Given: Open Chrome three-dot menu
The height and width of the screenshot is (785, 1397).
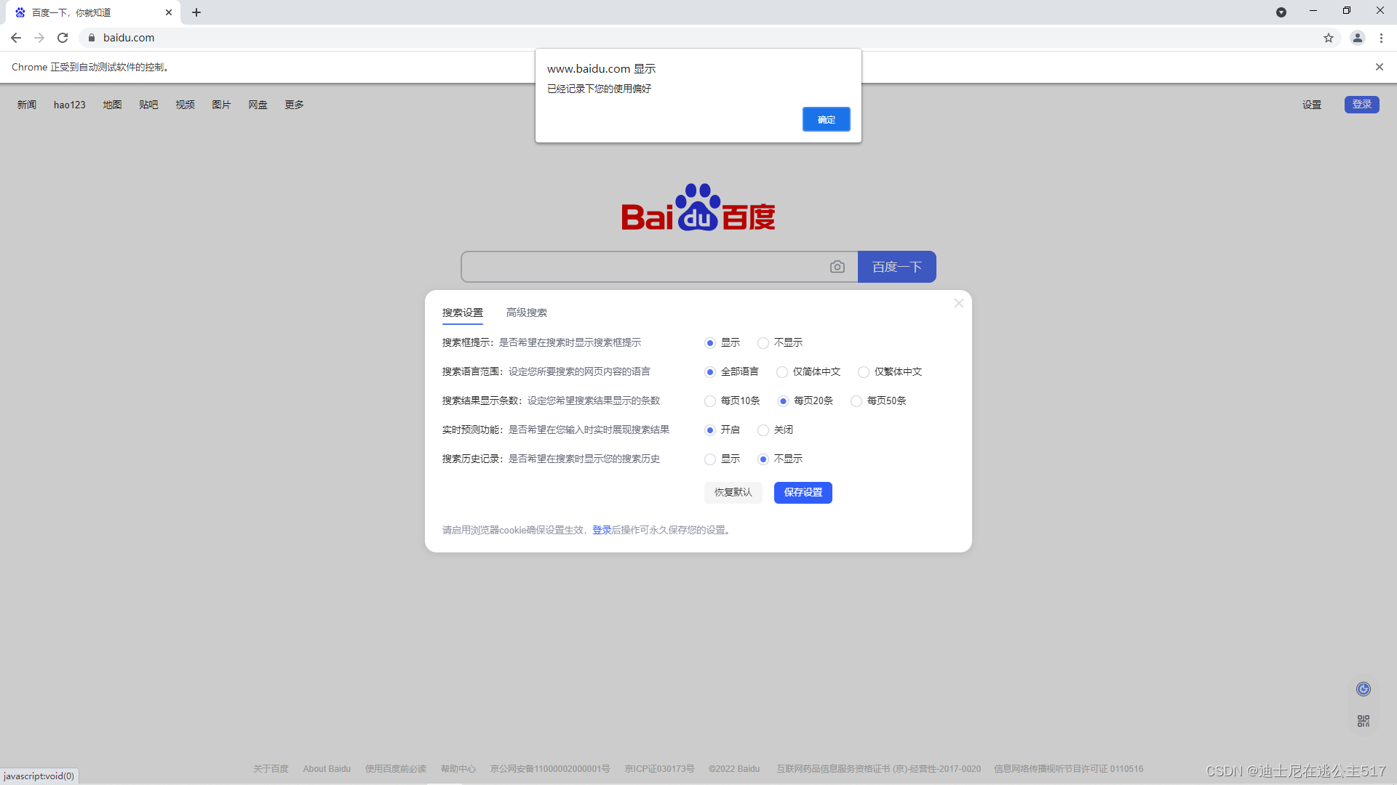Looking at the screenshot, I should [x=1381, y=38].
